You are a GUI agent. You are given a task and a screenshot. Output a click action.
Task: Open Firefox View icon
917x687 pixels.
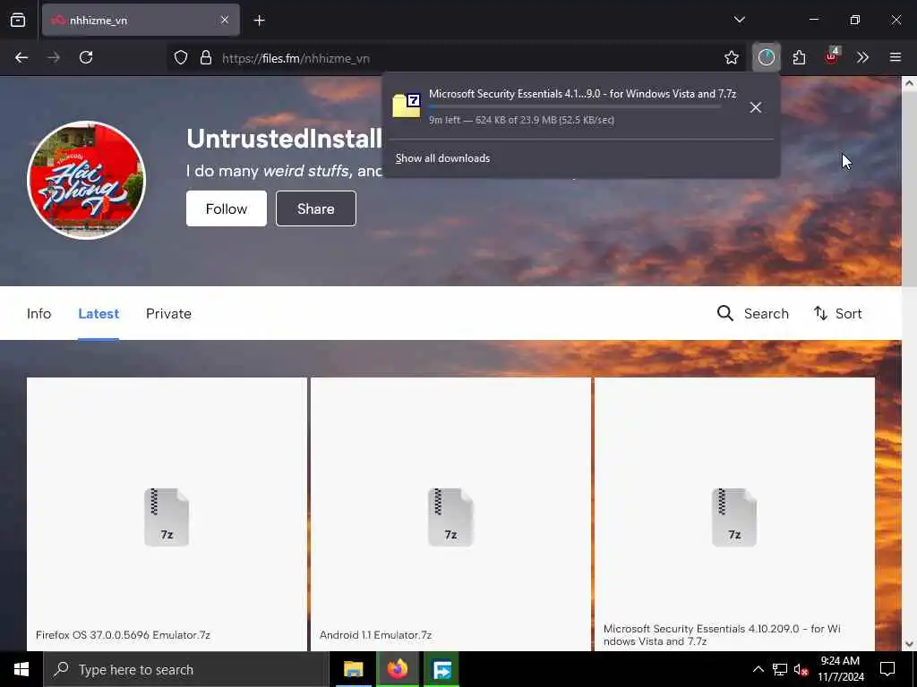[18, 20]
